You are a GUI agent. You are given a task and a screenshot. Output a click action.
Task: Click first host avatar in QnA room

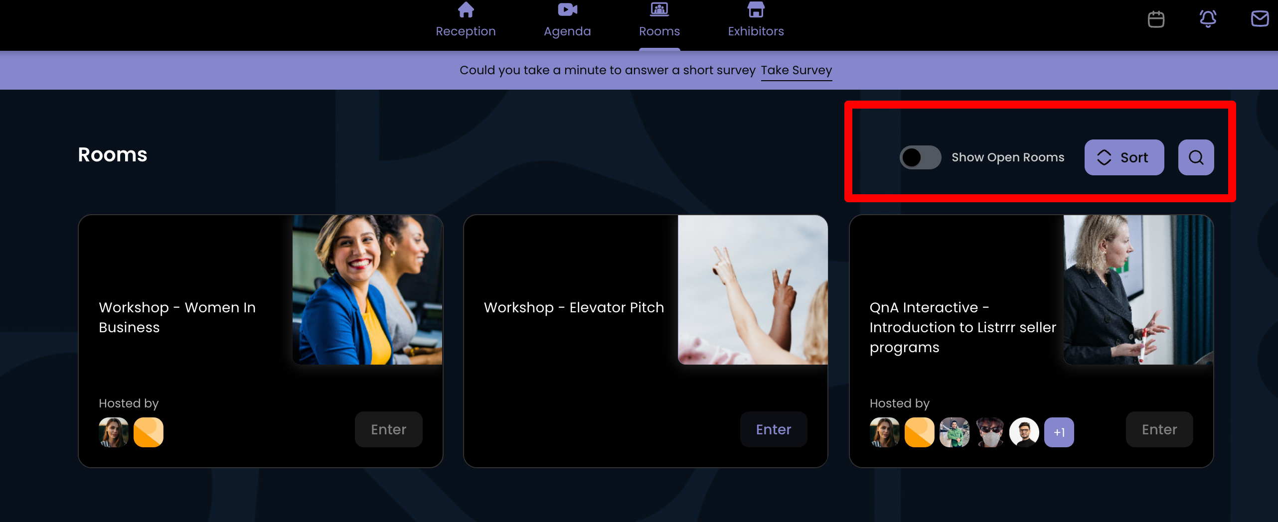coord(884,432)
